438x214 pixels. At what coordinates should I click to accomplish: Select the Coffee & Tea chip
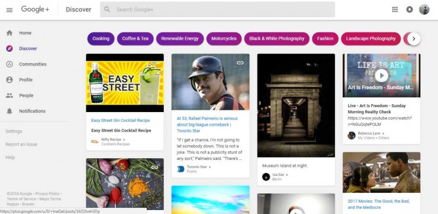pos(135,39)
